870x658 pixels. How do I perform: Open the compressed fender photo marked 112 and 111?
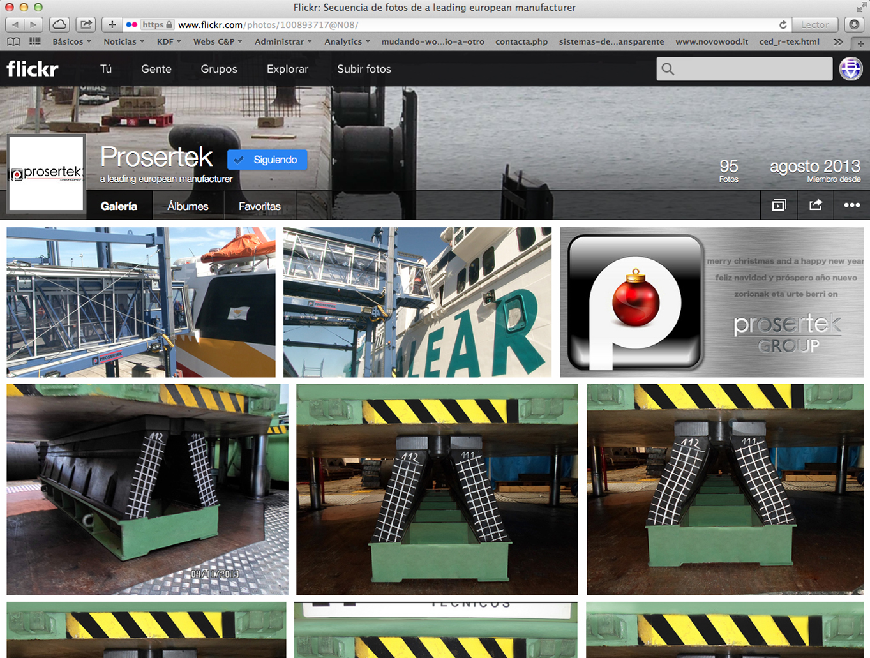725,490
